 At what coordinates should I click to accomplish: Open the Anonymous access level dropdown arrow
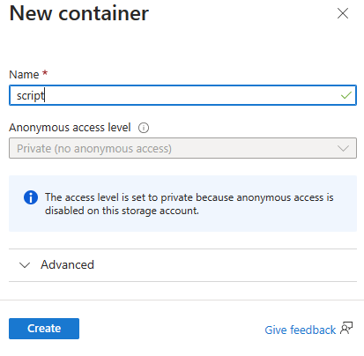point(343,148)
